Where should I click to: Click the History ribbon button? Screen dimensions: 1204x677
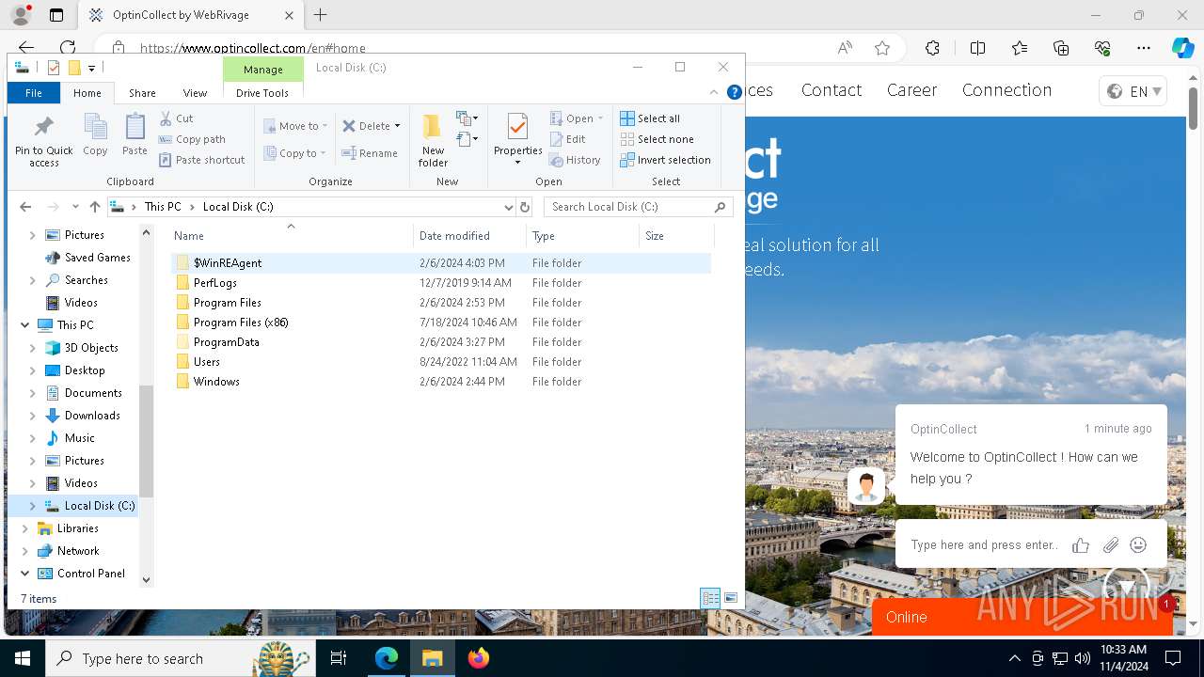(x=575, y=160)
